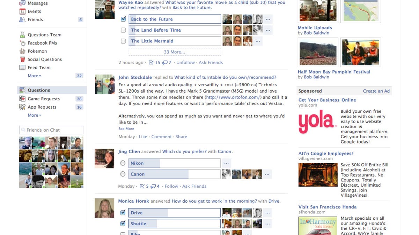Click the Social Questions cup icon

click(x=22, y=60)
